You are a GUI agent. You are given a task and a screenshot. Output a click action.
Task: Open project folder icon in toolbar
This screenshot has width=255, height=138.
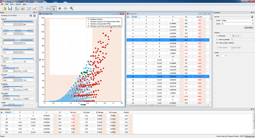pyautogui.click(x=4, y=8)
